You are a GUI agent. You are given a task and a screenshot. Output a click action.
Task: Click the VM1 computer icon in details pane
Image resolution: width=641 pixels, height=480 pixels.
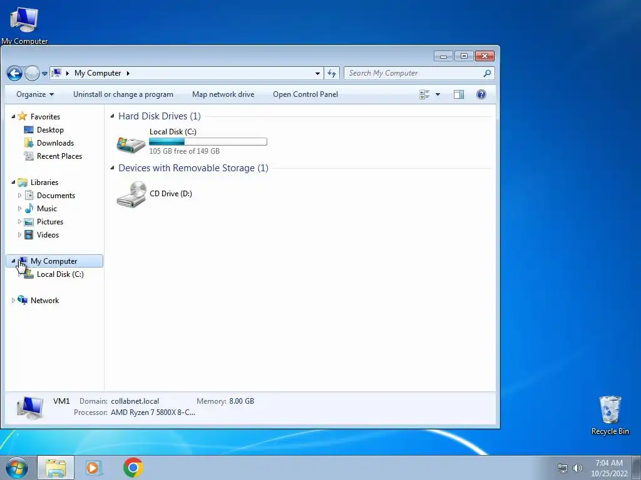tap(30, 407)
